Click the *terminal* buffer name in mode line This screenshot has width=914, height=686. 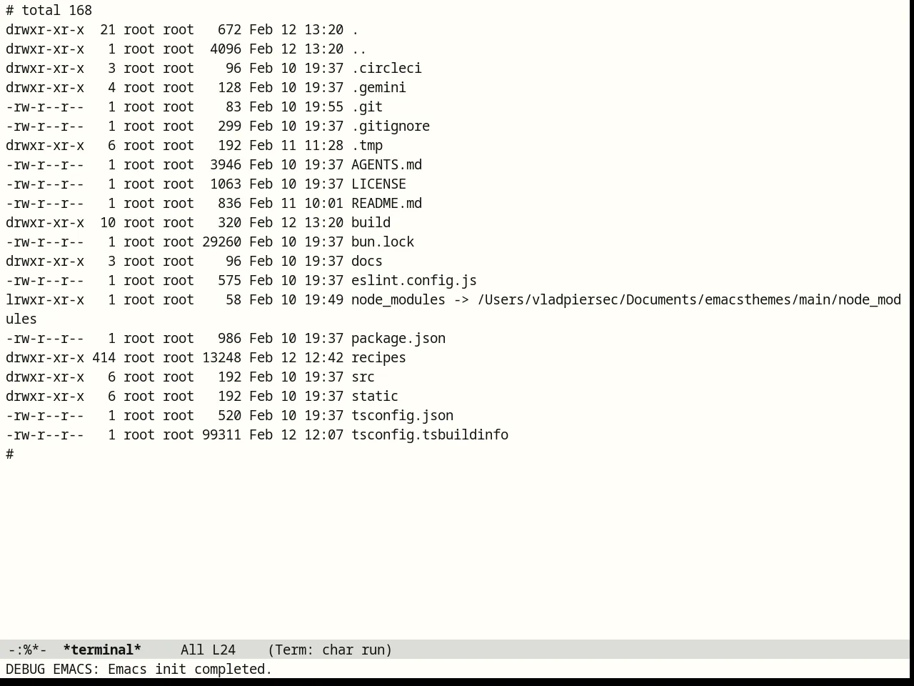pyautogui.click(x=102, y=650)
